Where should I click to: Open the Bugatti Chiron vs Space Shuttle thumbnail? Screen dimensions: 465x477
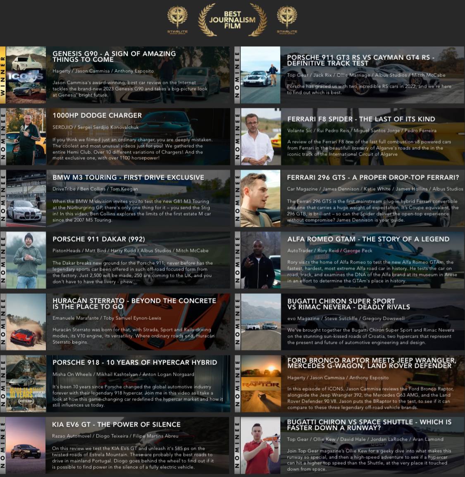coord(260,446)
